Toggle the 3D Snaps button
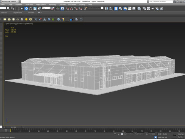Viewport: 185px width, 139px height. coord(67,8)
